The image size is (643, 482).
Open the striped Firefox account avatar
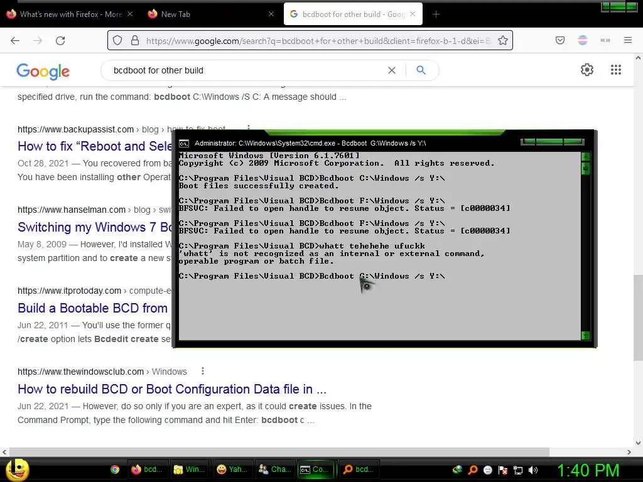point(583,40)
